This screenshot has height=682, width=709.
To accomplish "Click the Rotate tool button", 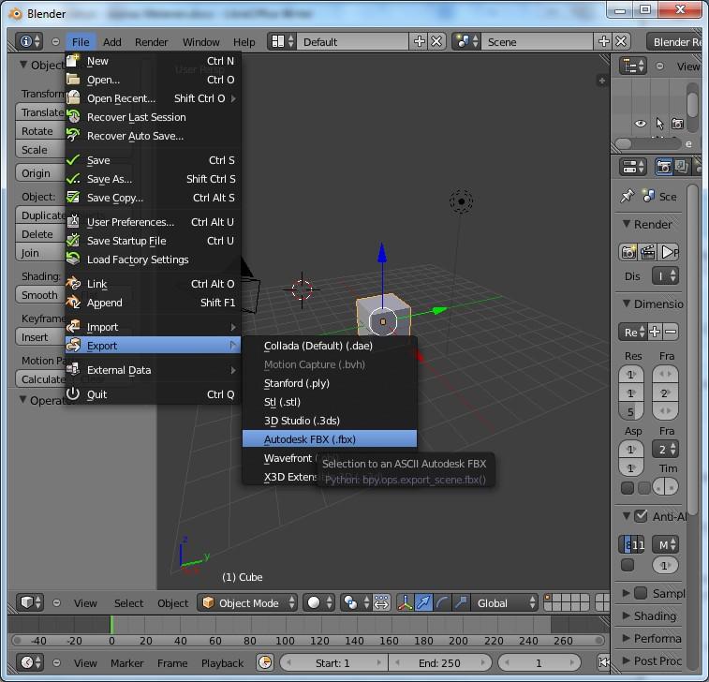I will click(x=39, y=131).
